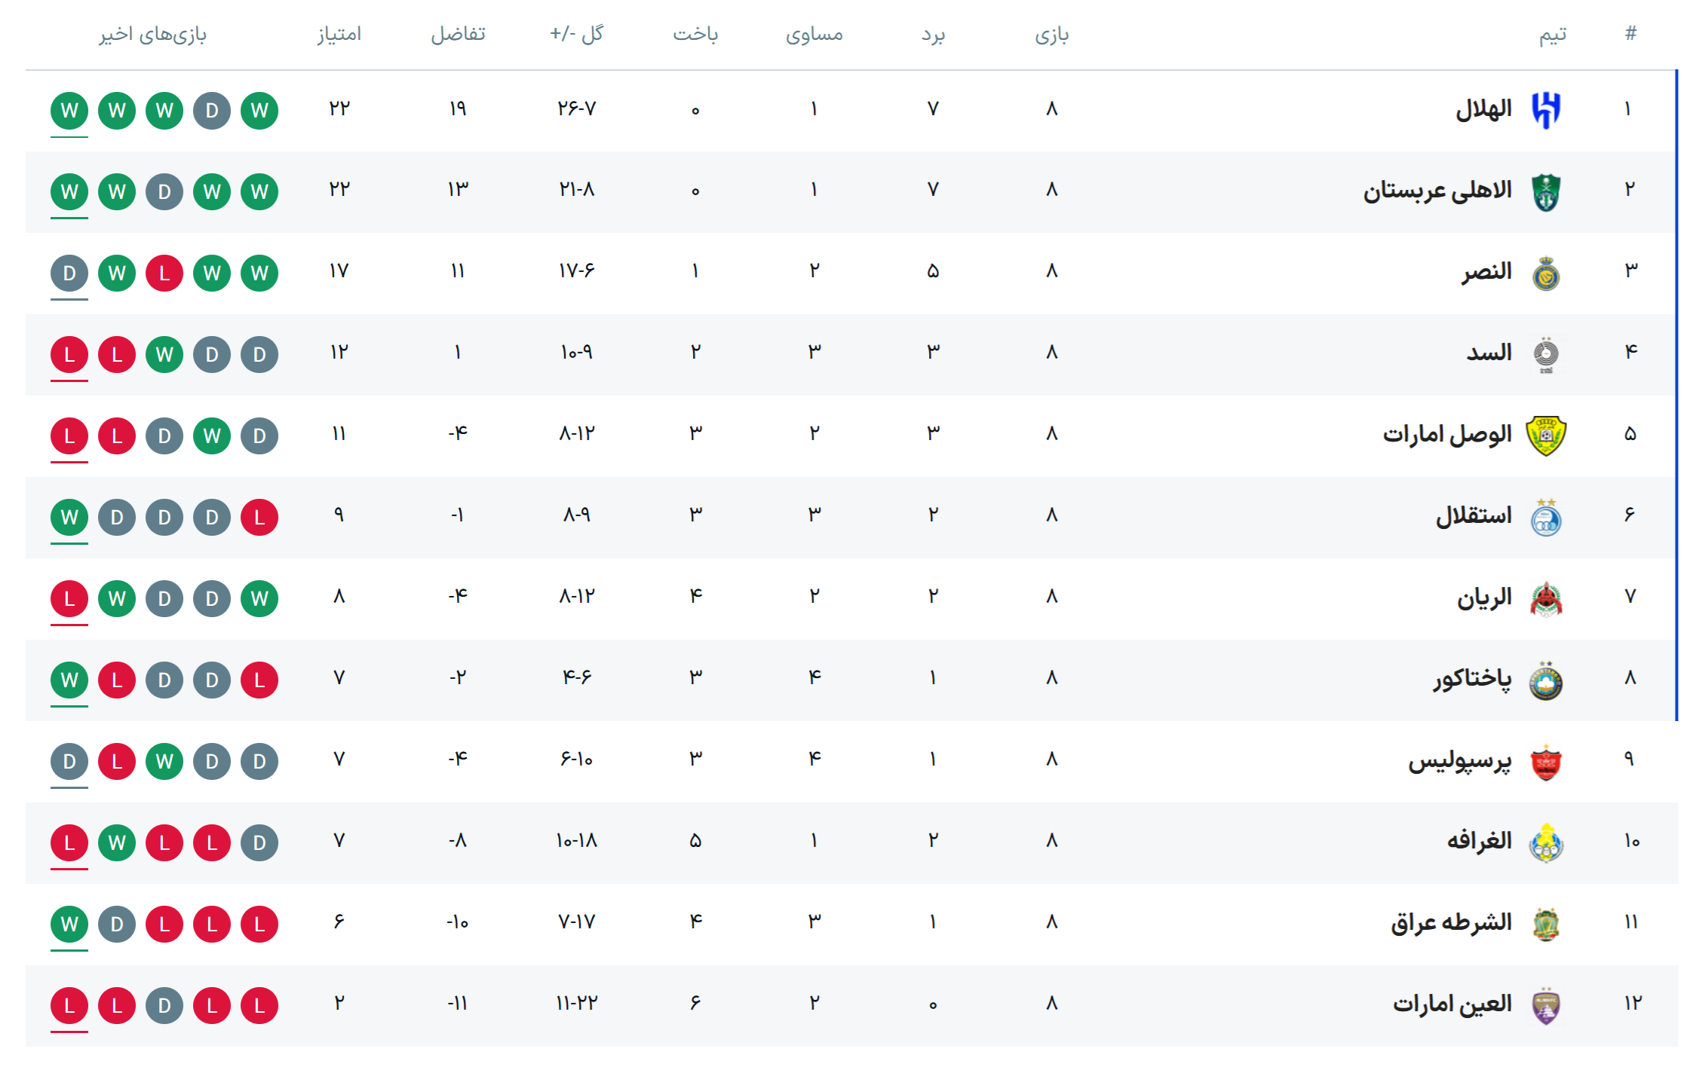Select the Al-Gharafa yellow-blue logo

(x=1546, y=843)
